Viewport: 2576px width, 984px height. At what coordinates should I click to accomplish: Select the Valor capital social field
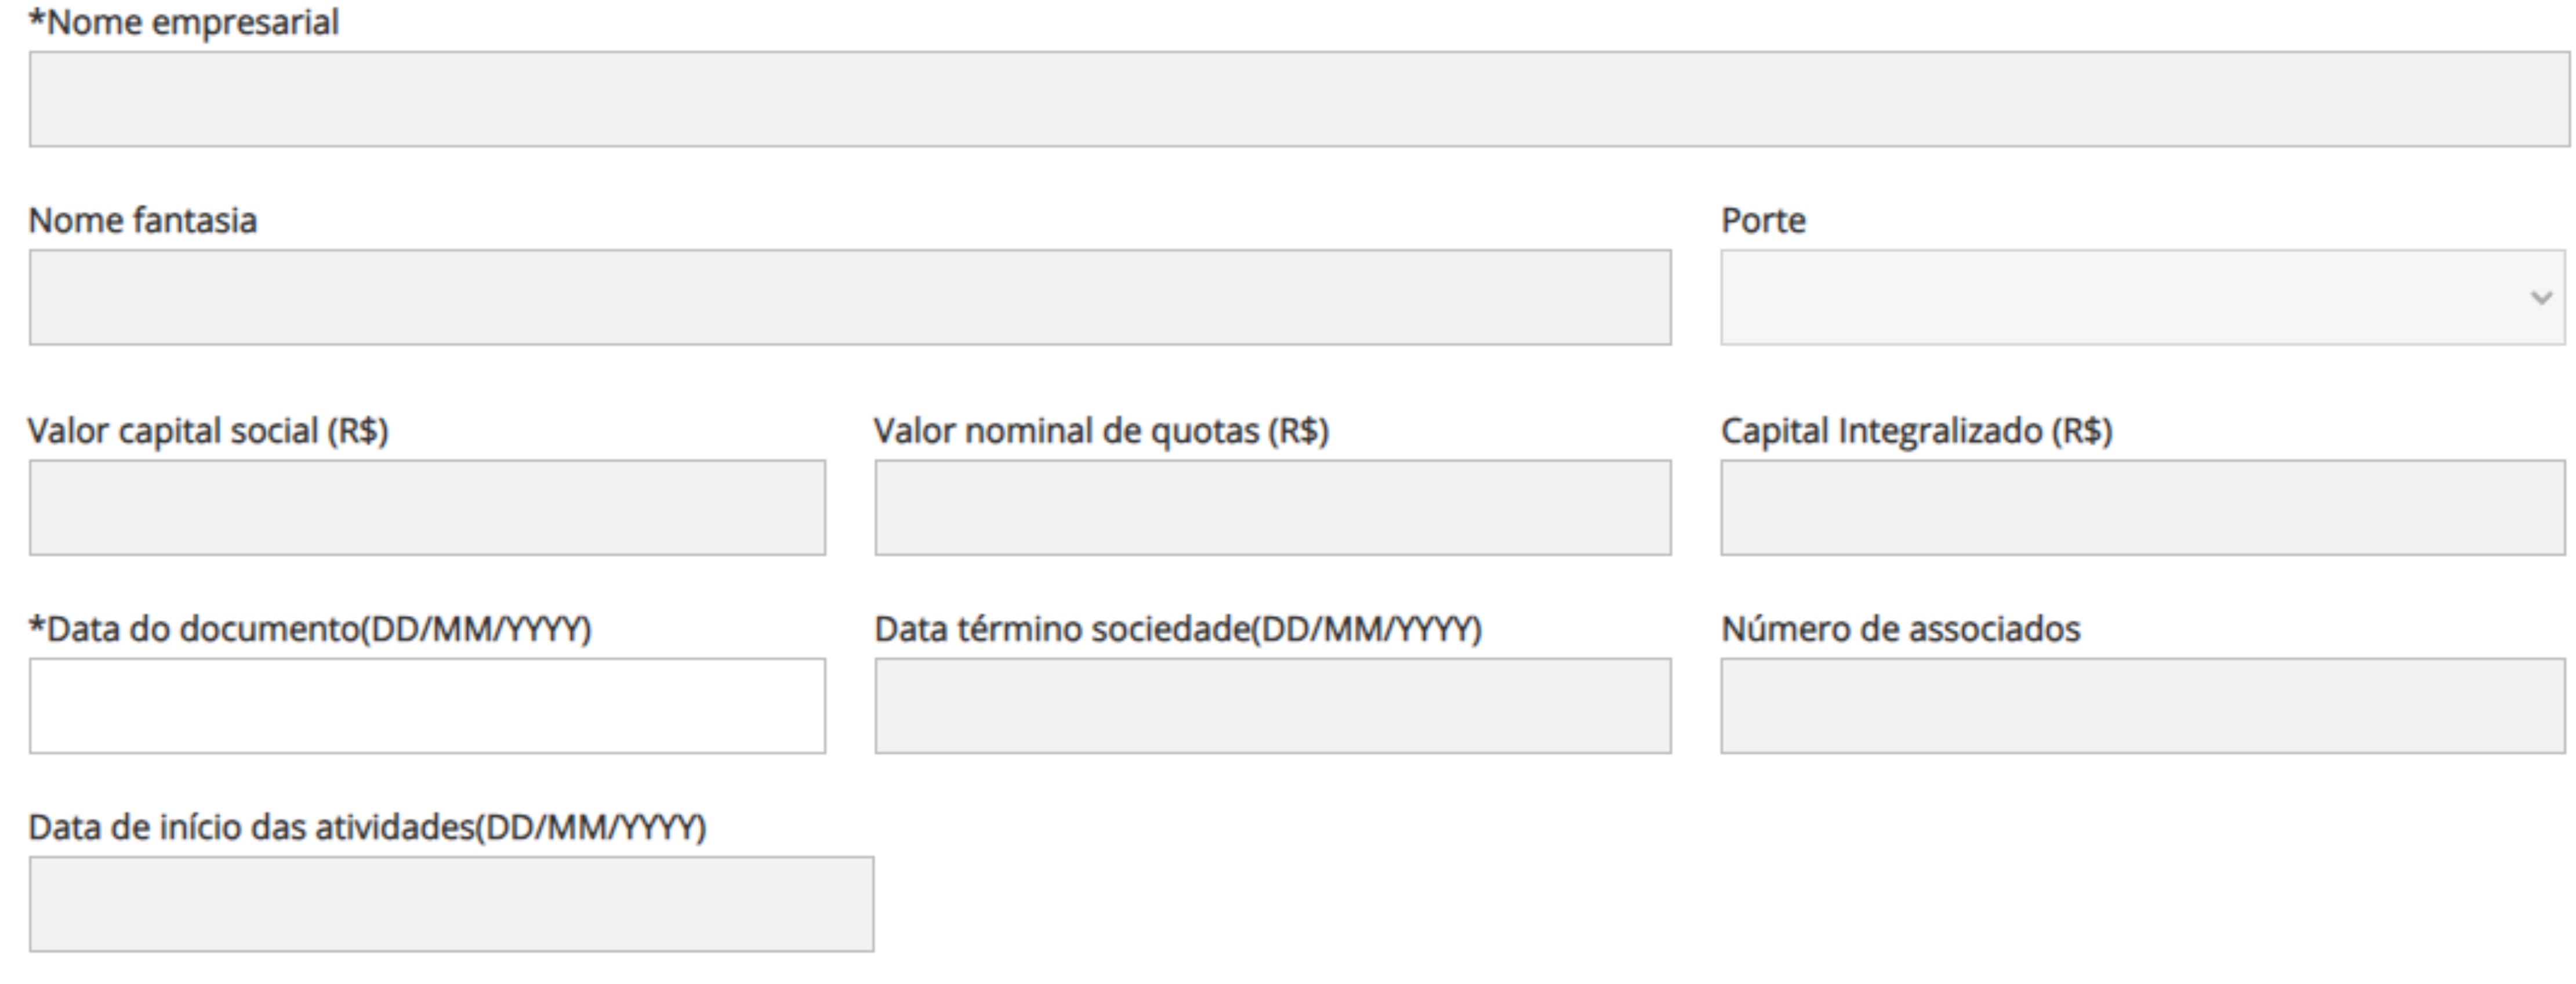(427, 507)
